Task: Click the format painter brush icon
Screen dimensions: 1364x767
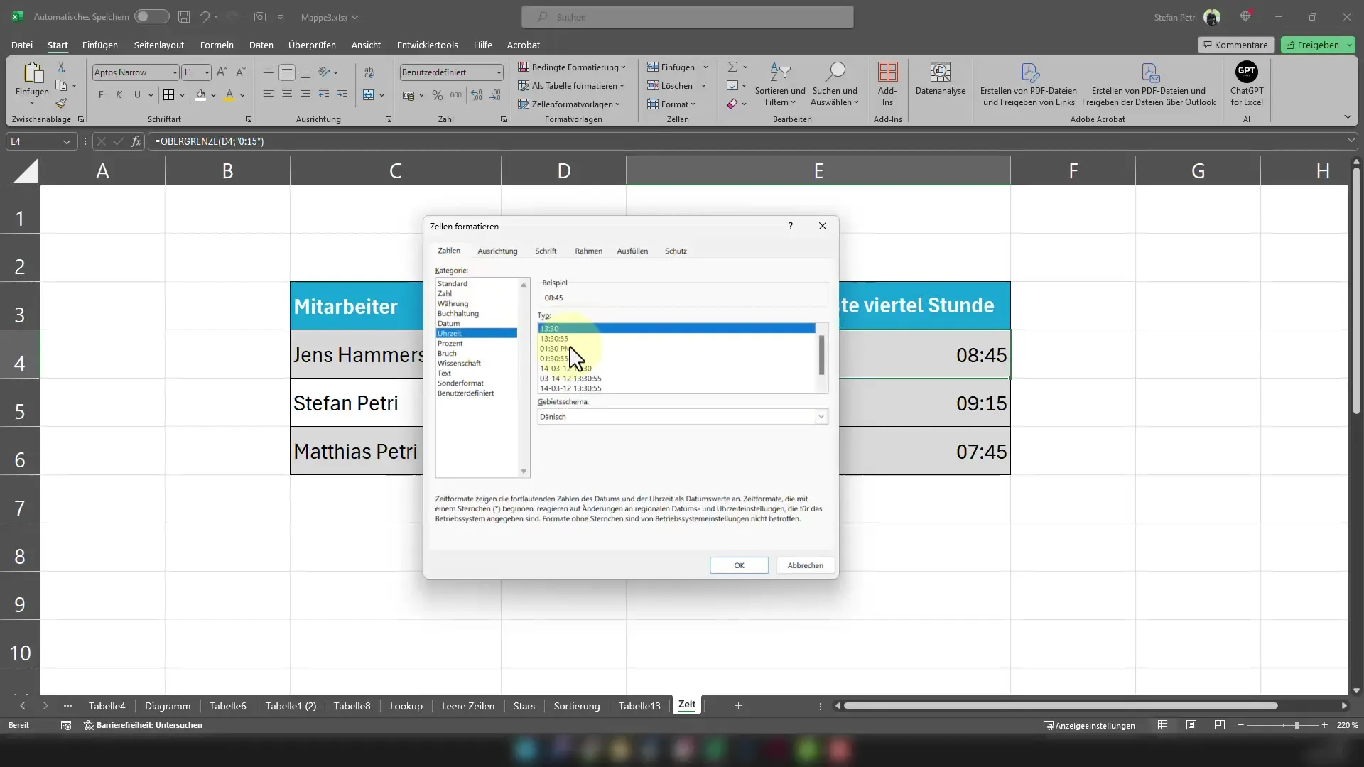Action: point(61,104)
